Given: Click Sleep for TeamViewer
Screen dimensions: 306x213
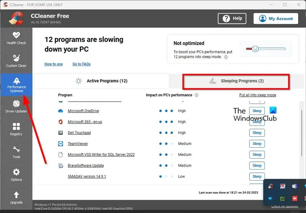Looking at the screenshot, I should (x=257, y=144).
